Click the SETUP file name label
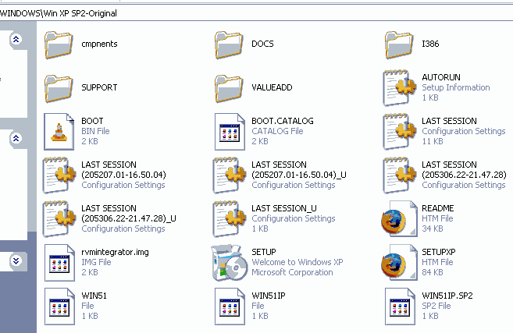This screenshot has height=333, width=513. tap(264, 252)
